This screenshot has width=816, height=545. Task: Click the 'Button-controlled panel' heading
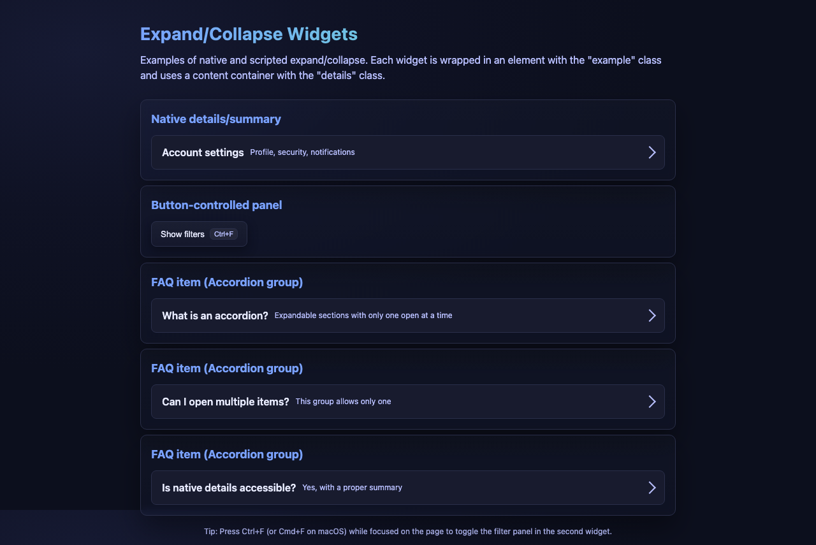tap(216, 205)
